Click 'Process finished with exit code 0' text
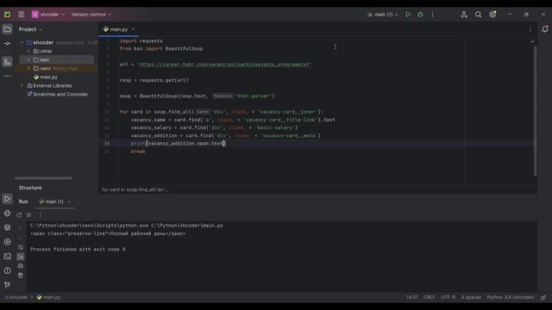 (78, 249)
